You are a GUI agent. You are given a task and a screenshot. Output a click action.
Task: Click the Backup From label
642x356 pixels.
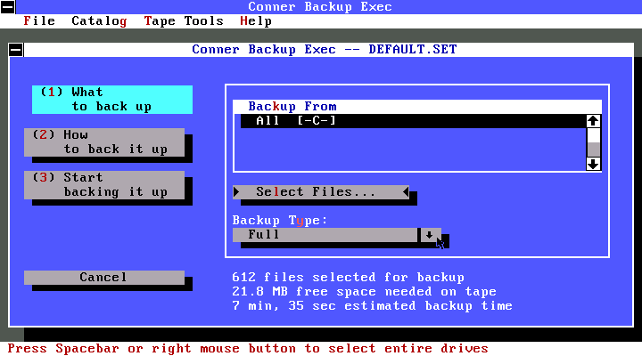(x=292, y=106)
